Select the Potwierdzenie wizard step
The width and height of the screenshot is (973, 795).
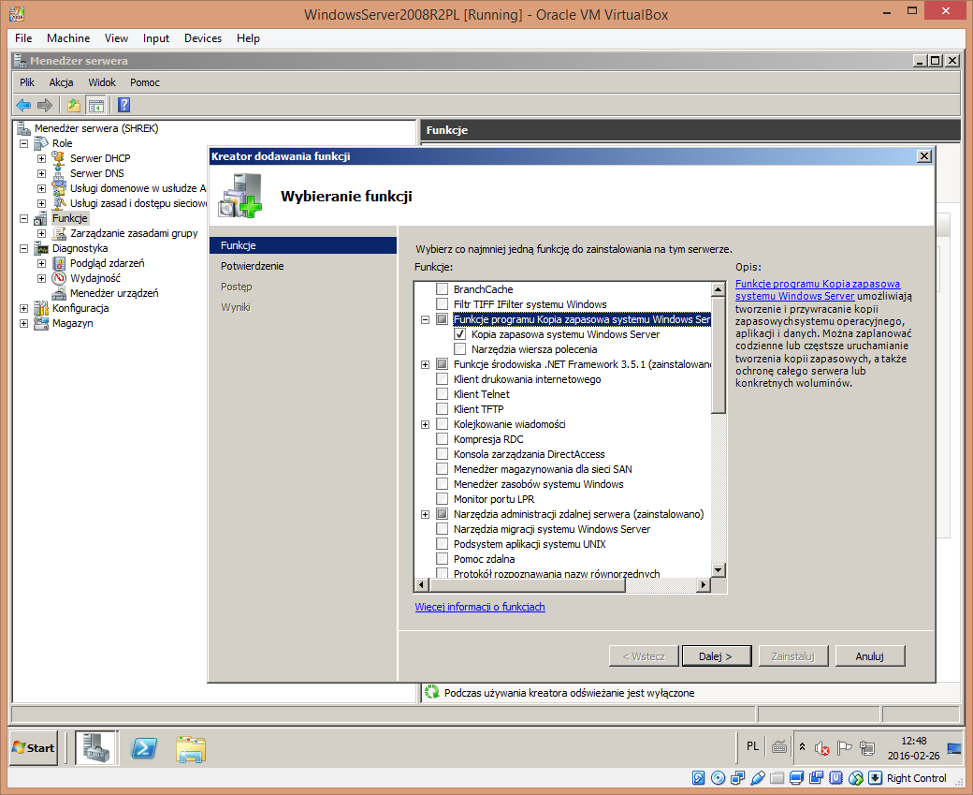click(x=252, y=266)
